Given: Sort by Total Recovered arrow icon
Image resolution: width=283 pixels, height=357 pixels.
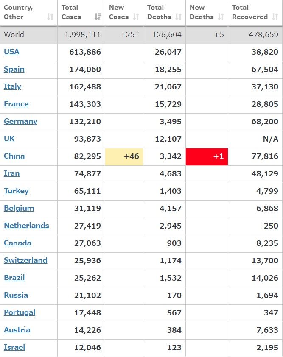Looking at the screenshot, I should pos(275,17).
